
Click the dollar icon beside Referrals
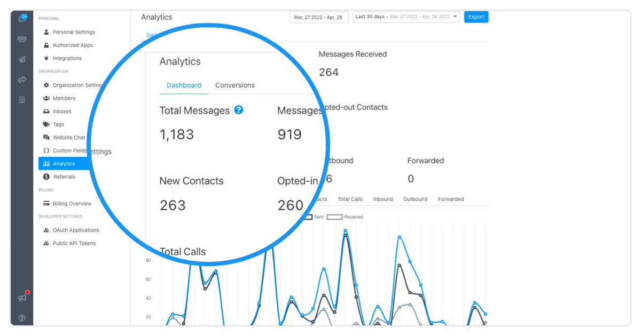(x=46, y=177)
